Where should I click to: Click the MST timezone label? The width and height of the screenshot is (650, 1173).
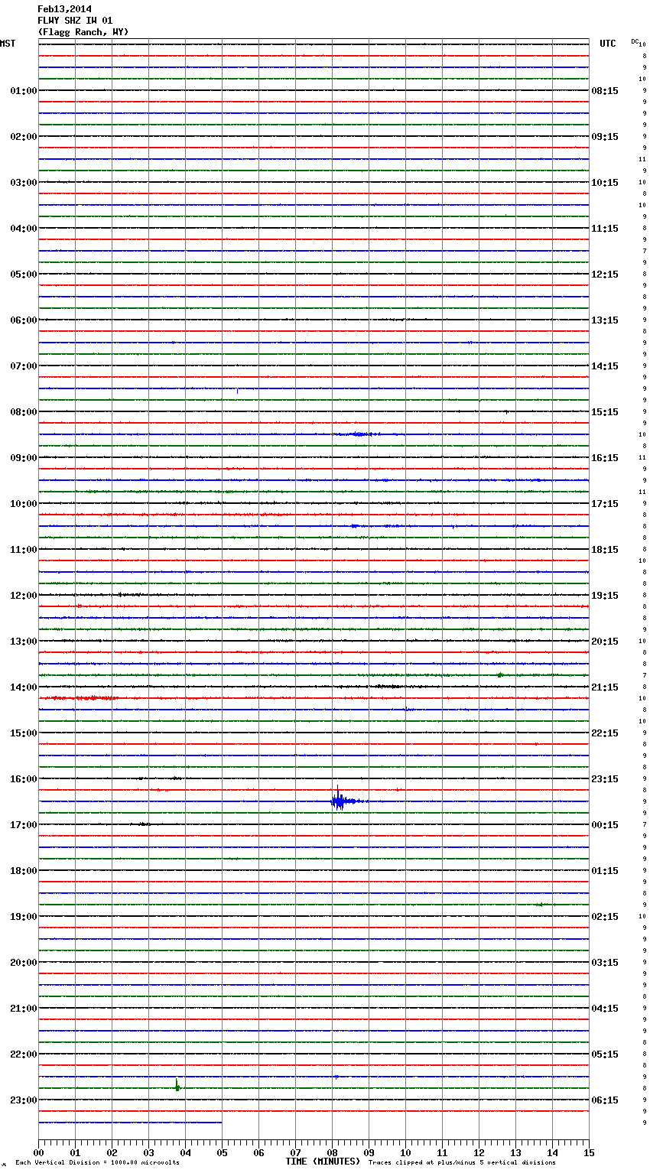coord(8,44)
